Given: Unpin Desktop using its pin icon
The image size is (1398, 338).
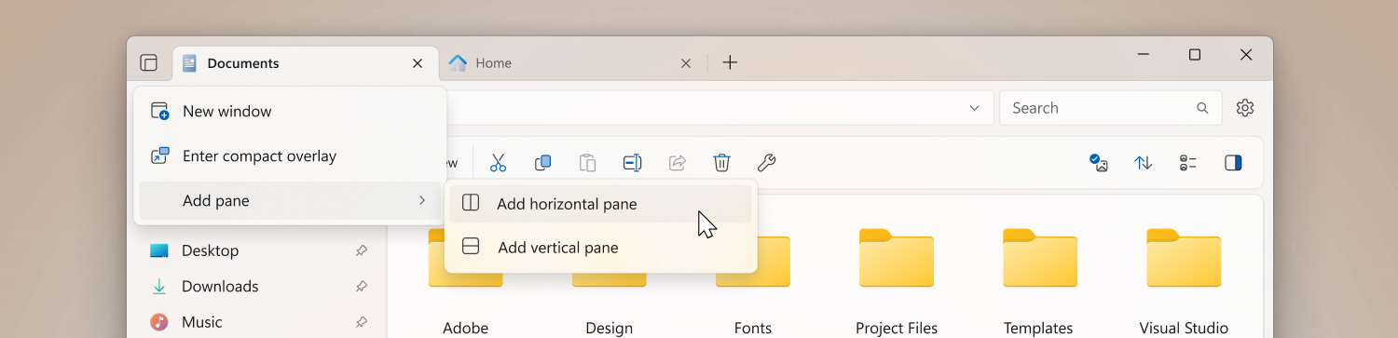Looking at the screenshot, I should point(361,250).
